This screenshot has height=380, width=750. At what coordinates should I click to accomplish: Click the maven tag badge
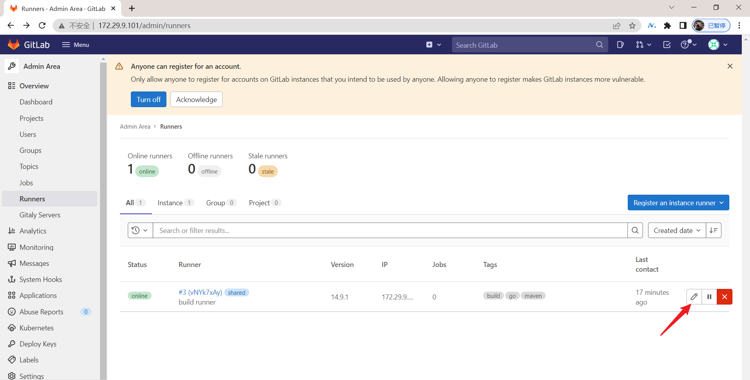533,296
